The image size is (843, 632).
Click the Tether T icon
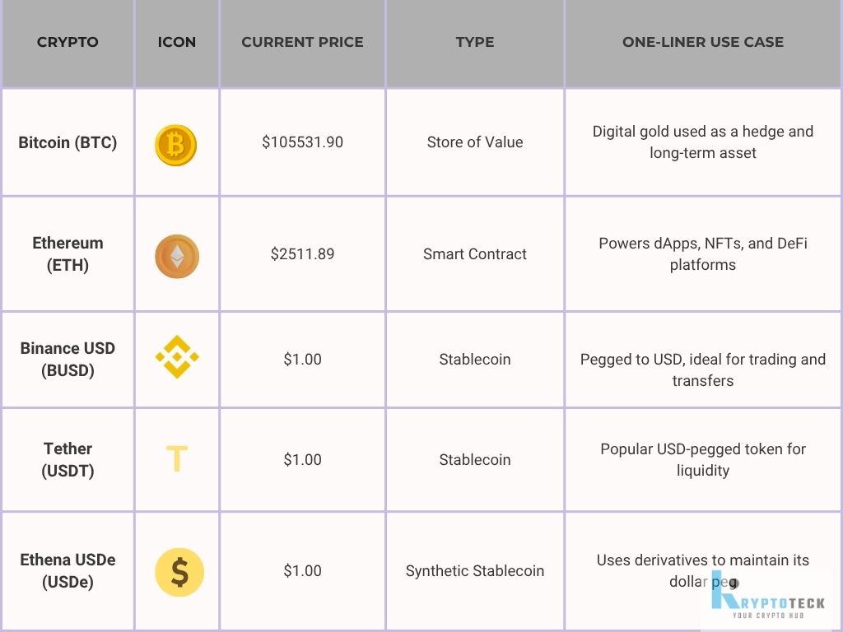(177, 459)
